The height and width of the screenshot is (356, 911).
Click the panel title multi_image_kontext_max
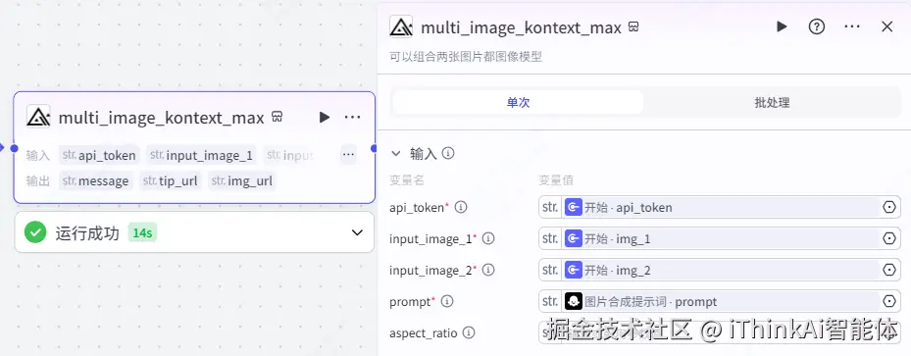(x=521, y=27)
